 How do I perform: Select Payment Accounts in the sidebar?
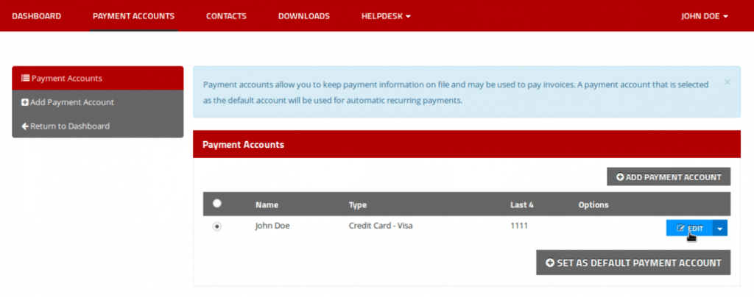tap(98, 78)
